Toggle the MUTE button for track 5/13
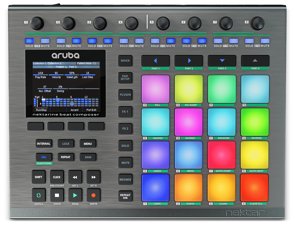 [x=171, y=41]
